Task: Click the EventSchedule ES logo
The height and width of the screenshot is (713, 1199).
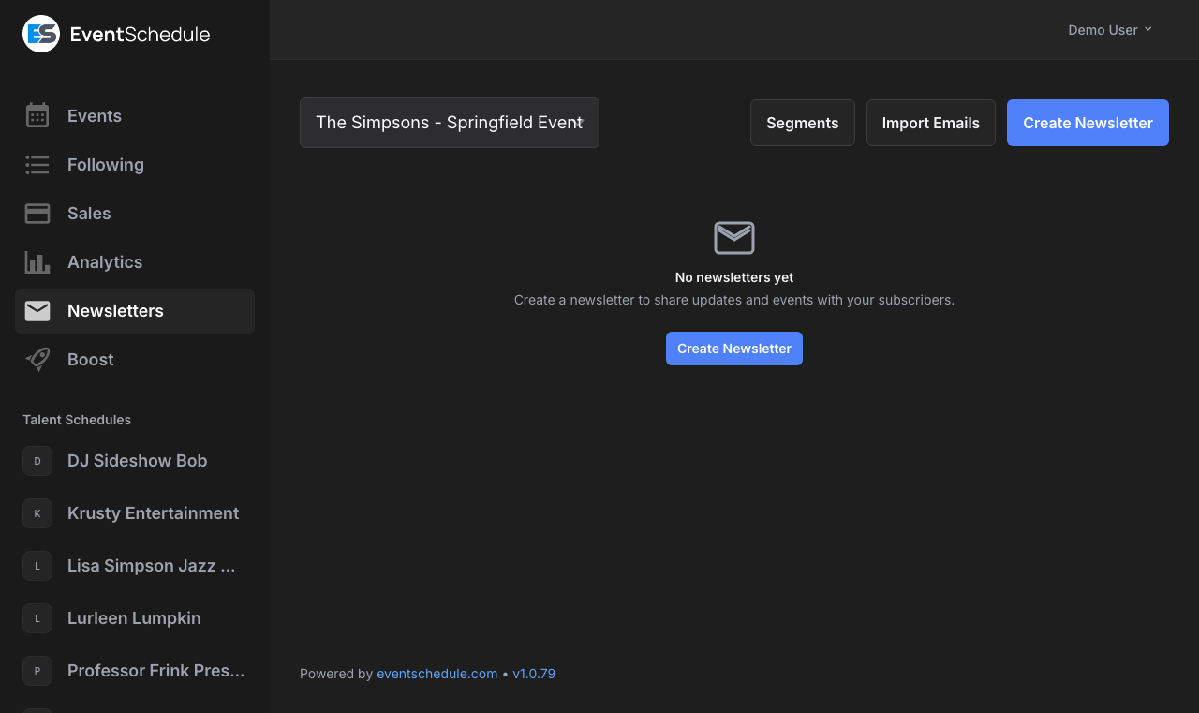Action: coord(39,33)
